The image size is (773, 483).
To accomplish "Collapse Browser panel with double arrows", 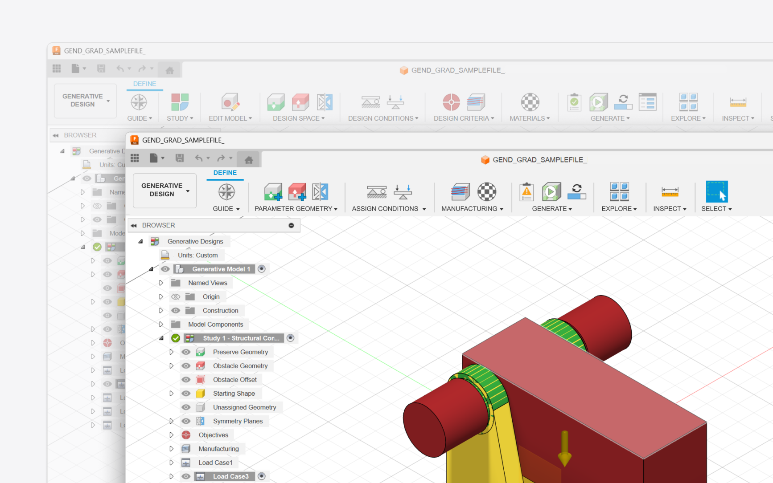I will [x=133, y=226].
